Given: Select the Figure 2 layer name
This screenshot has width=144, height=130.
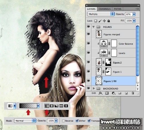Looking at the screenshot, I should tap(117, 62).
